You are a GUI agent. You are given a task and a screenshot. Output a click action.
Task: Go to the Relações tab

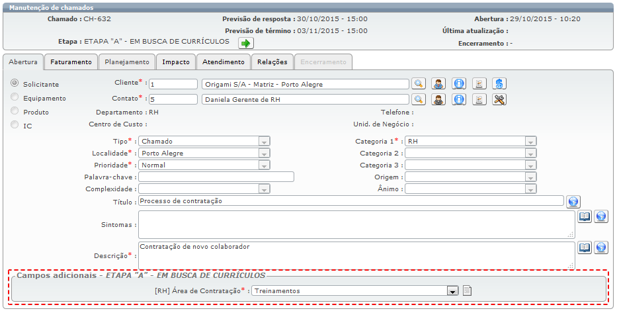272,62
